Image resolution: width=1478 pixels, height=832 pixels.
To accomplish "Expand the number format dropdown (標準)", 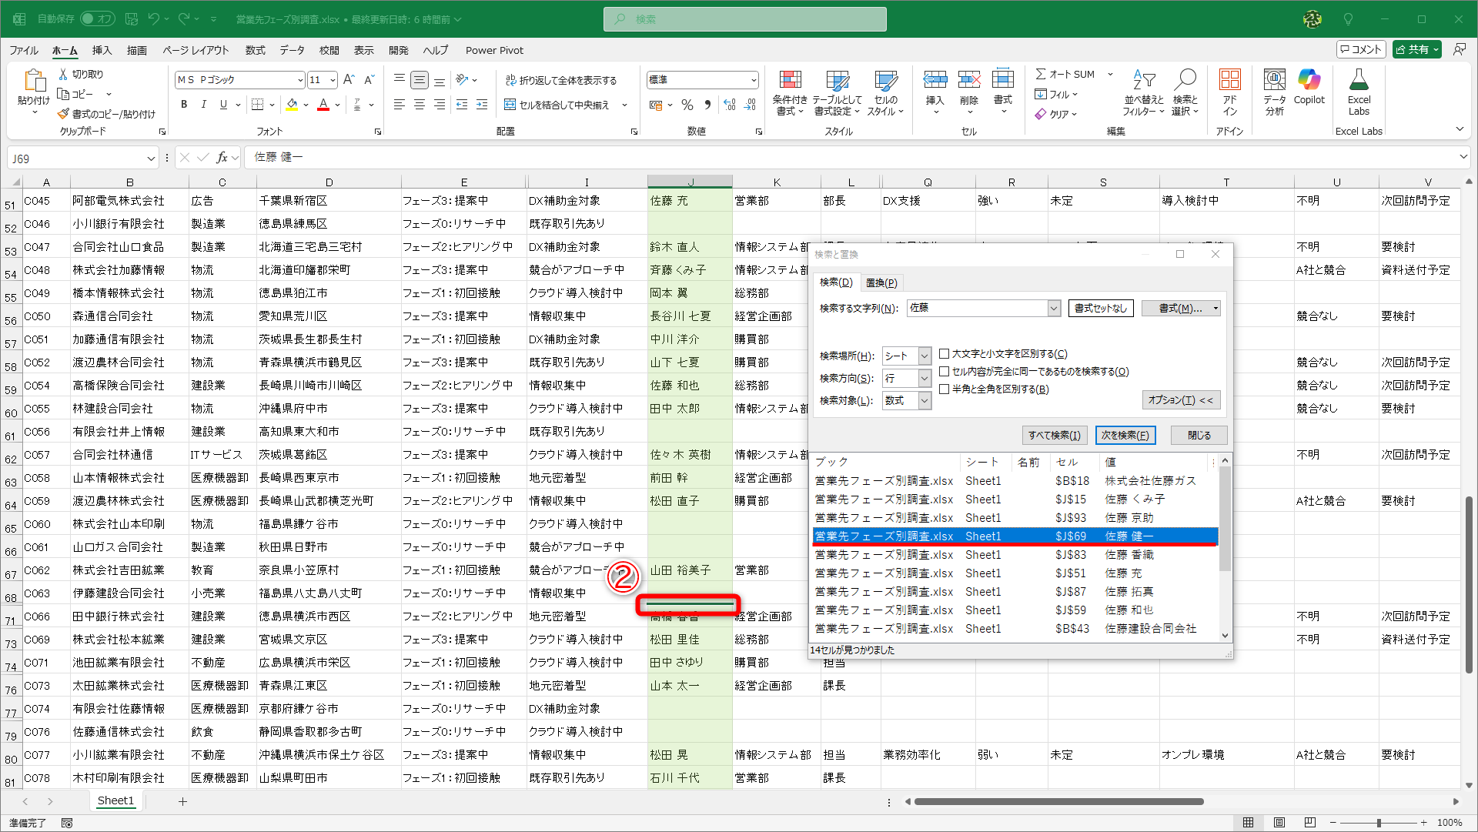I will (753, 80).
